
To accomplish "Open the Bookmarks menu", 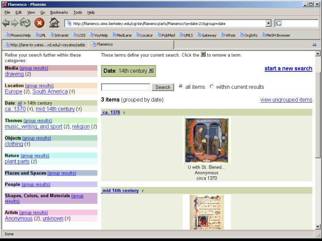I will coord(59,12).
